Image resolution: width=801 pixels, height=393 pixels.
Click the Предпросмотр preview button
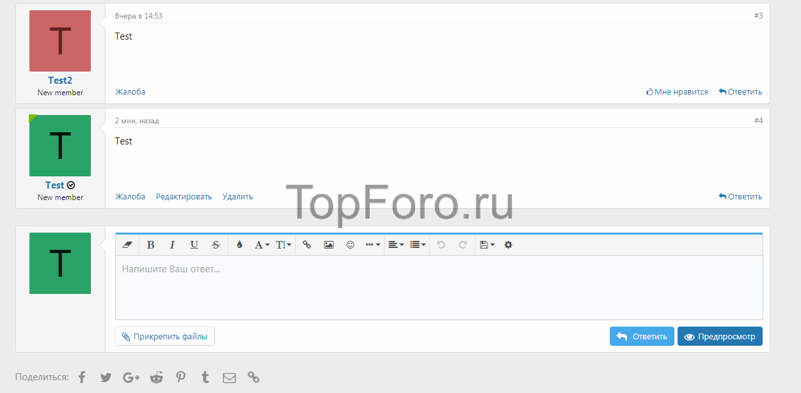pos(720,336)
